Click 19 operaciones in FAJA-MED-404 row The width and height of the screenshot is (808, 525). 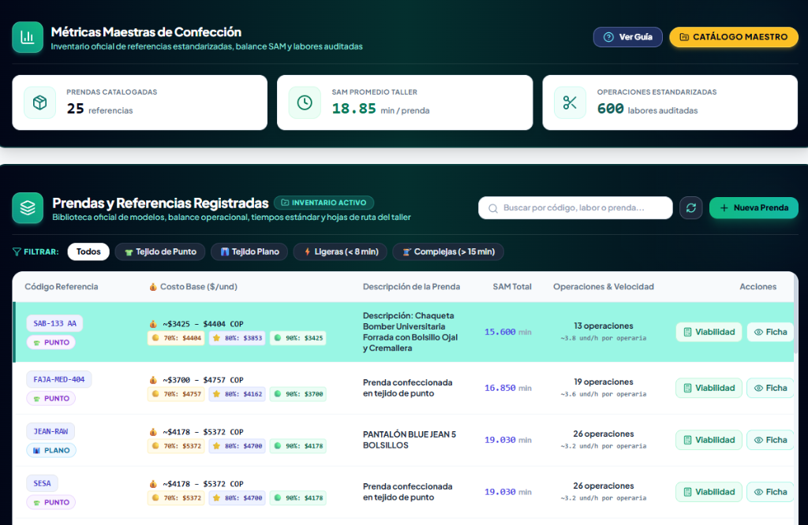tap(604, 382)
